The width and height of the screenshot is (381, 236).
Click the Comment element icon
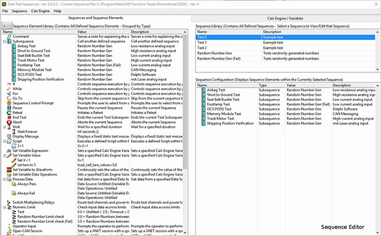pyautogui.click(x=9, y=37)
